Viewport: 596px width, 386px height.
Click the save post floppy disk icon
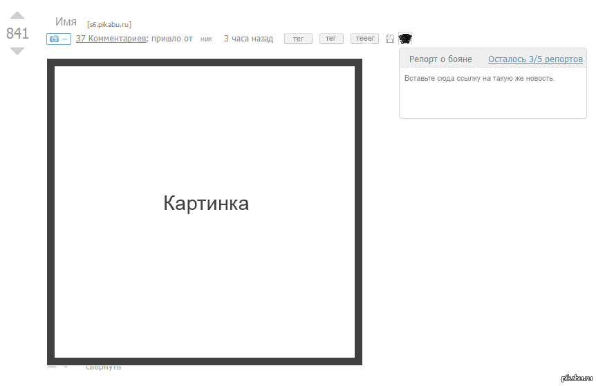click(390, 39)
